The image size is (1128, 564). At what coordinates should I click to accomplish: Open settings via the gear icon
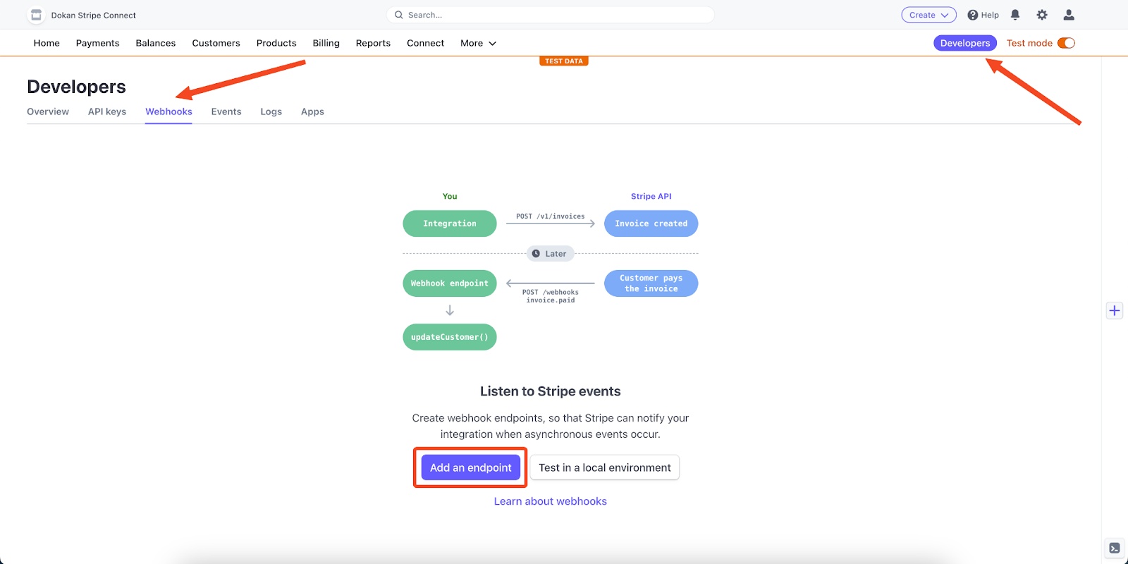coord(1042,15)
